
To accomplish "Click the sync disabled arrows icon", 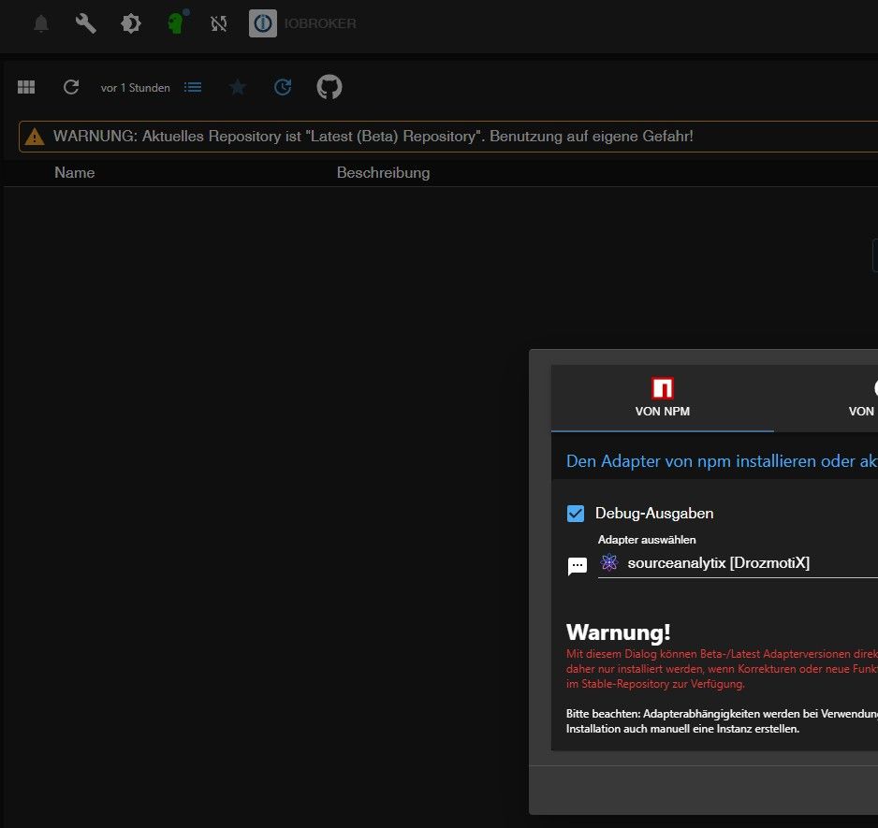I will click(219, 23).
